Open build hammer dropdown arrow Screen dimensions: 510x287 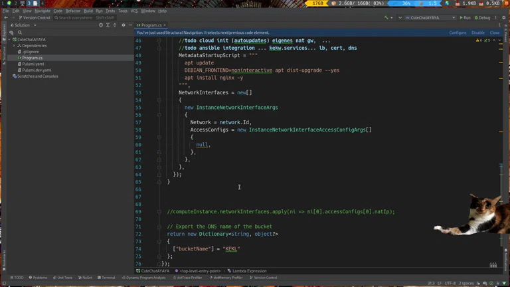pos(392,17)
